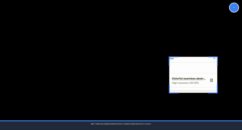
Task: Click the "Adım 11" caption text
Action: click(x=121, y=124)
